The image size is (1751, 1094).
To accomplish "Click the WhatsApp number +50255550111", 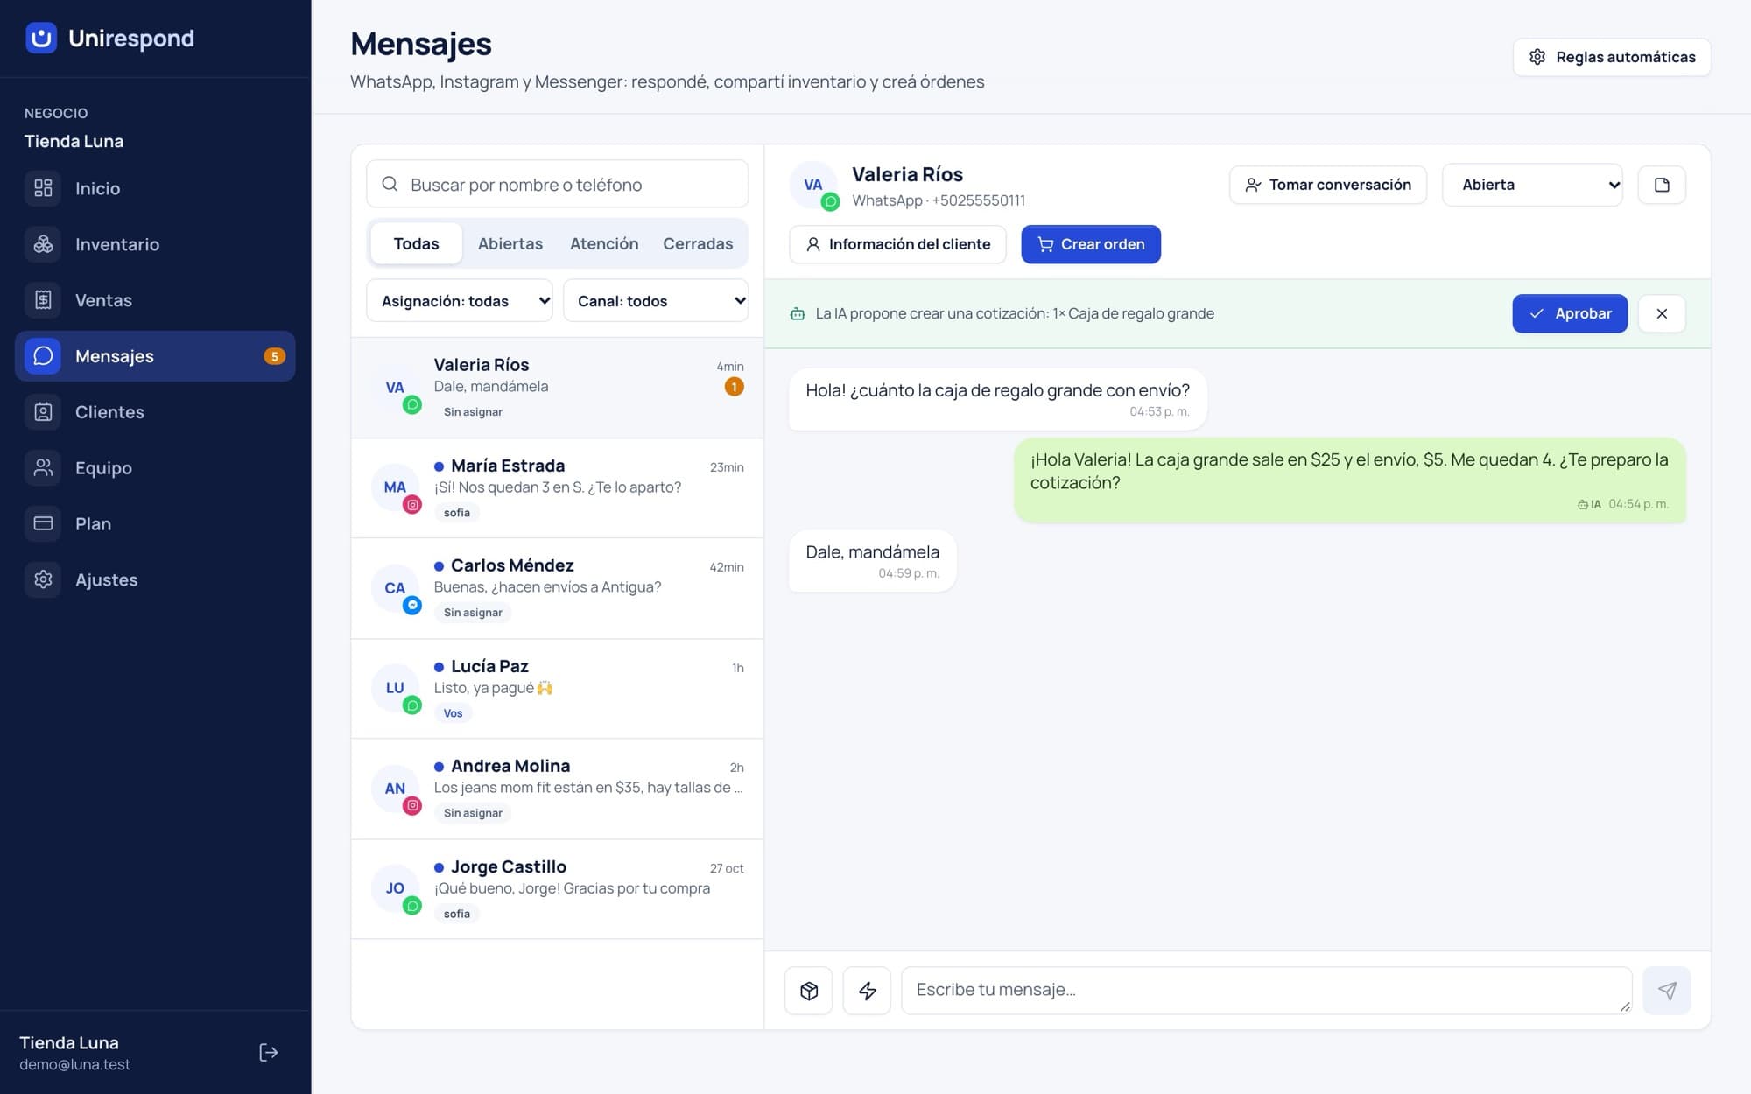I will [x=978, y=200].
